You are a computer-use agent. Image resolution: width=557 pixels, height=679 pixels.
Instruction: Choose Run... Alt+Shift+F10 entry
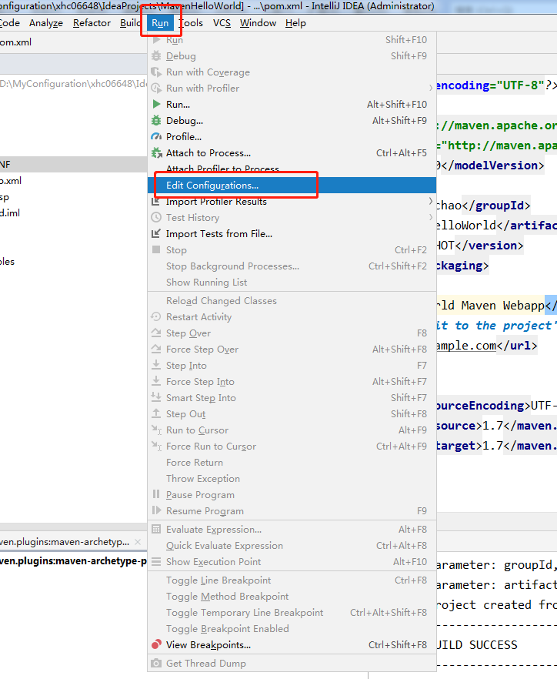tap(292, 105)
